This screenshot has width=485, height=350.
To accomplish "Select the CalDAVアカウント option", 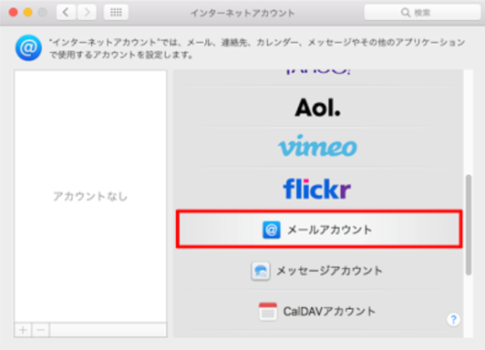I will click(318, 312).
